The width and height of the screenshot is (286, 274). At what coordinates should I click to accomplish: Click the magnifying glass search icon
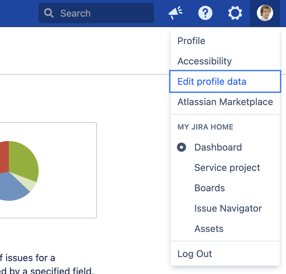coord(49,13)
